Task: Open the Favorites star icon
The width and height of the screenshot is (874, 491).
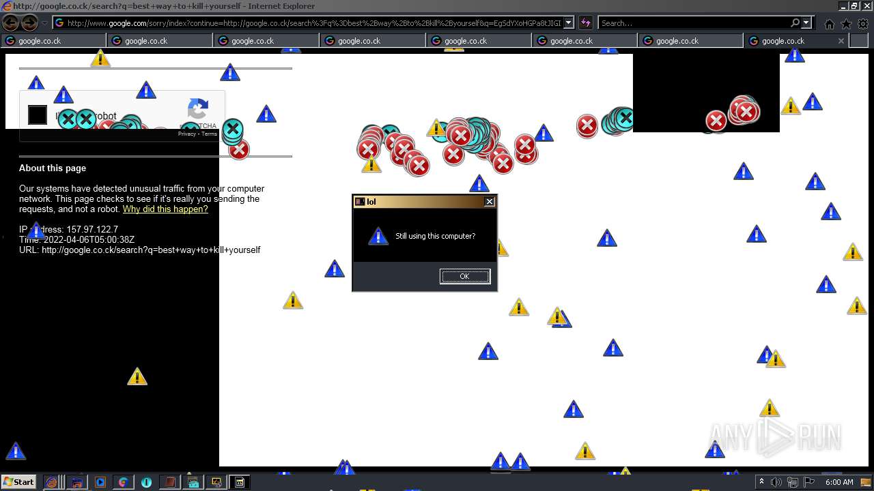Action: [846, 24]
